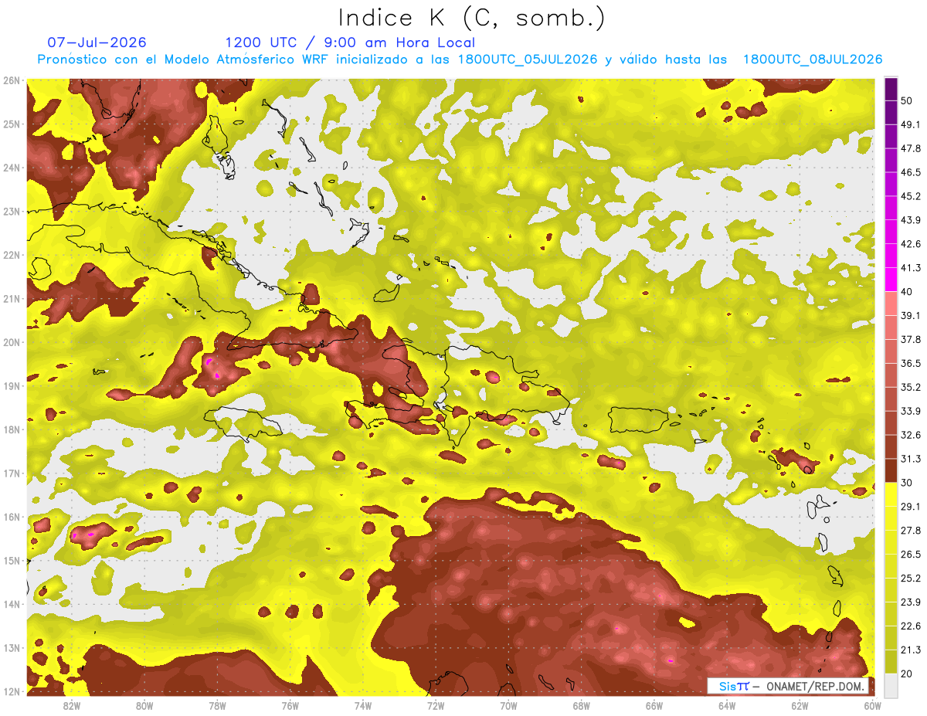Click the colorbar value label "40"
Screen dimensions: 927x716
pos(907,292)
